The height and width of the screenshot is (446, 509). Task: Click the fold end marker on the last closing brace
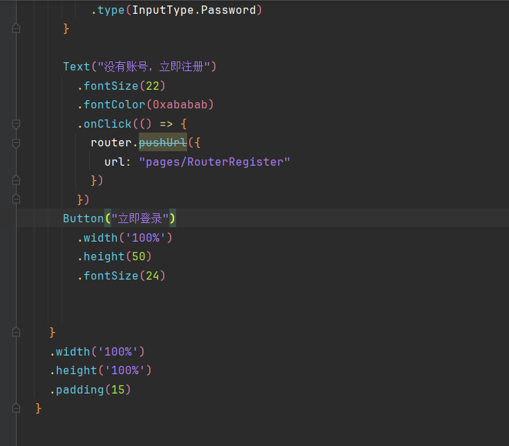16,408
